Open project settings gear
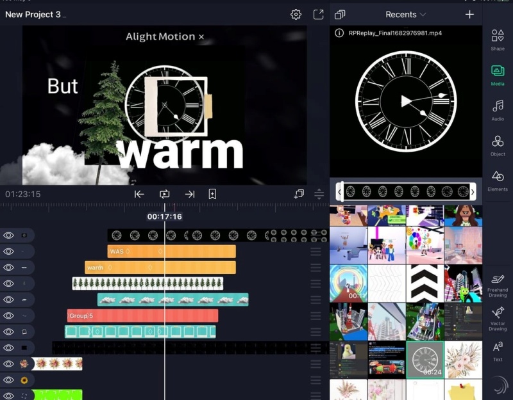 (296, 14)
